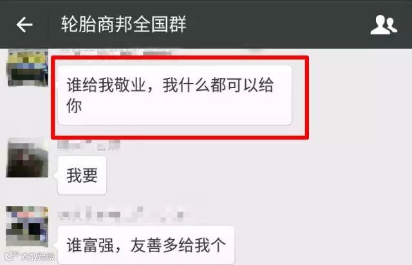Open avatar beside the 我要 message
Image resolution: width=412 pixels, height=265 pixels.
pos(27,158)
